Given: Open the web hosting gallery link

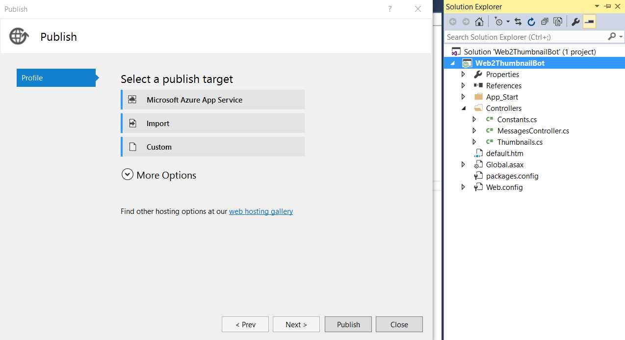Looking at the screenshot, I should (x=261, y=211).
